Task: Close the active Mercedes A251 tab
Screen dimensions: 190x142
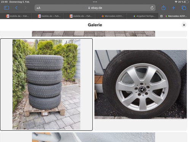Action: [x=161, y=16]
